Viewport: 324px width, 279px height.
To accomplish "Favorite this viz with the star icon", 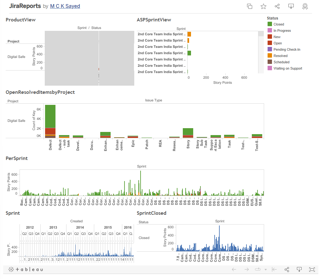I will [x=263, y=6].
